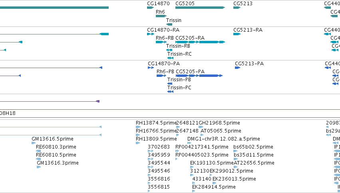This screenshot has height=193, width=340.
Task: Click the EK284914.5prime EST label
Action: point(214,187)
